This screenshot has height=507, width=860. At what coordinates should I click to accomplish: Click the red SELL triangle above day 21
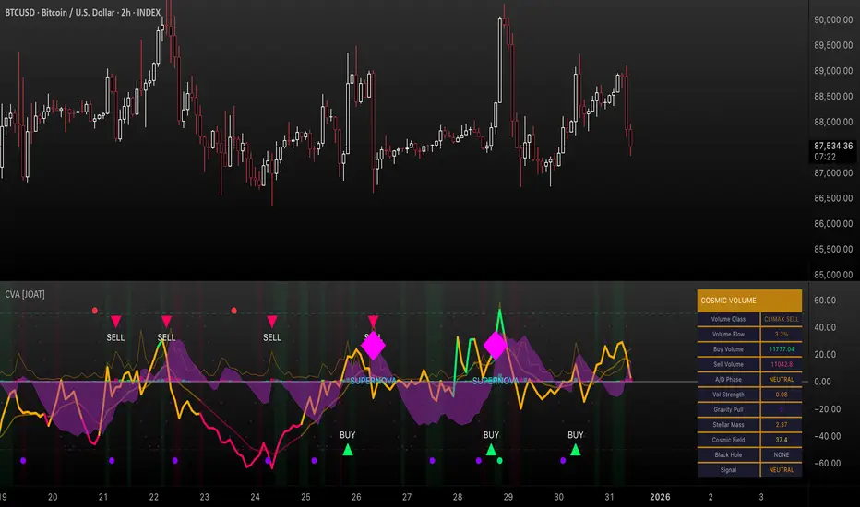[x=115, y=321]
